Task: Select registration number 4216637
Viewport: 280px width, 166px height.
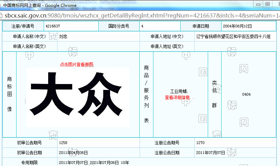Action: [x=53, y=26]
